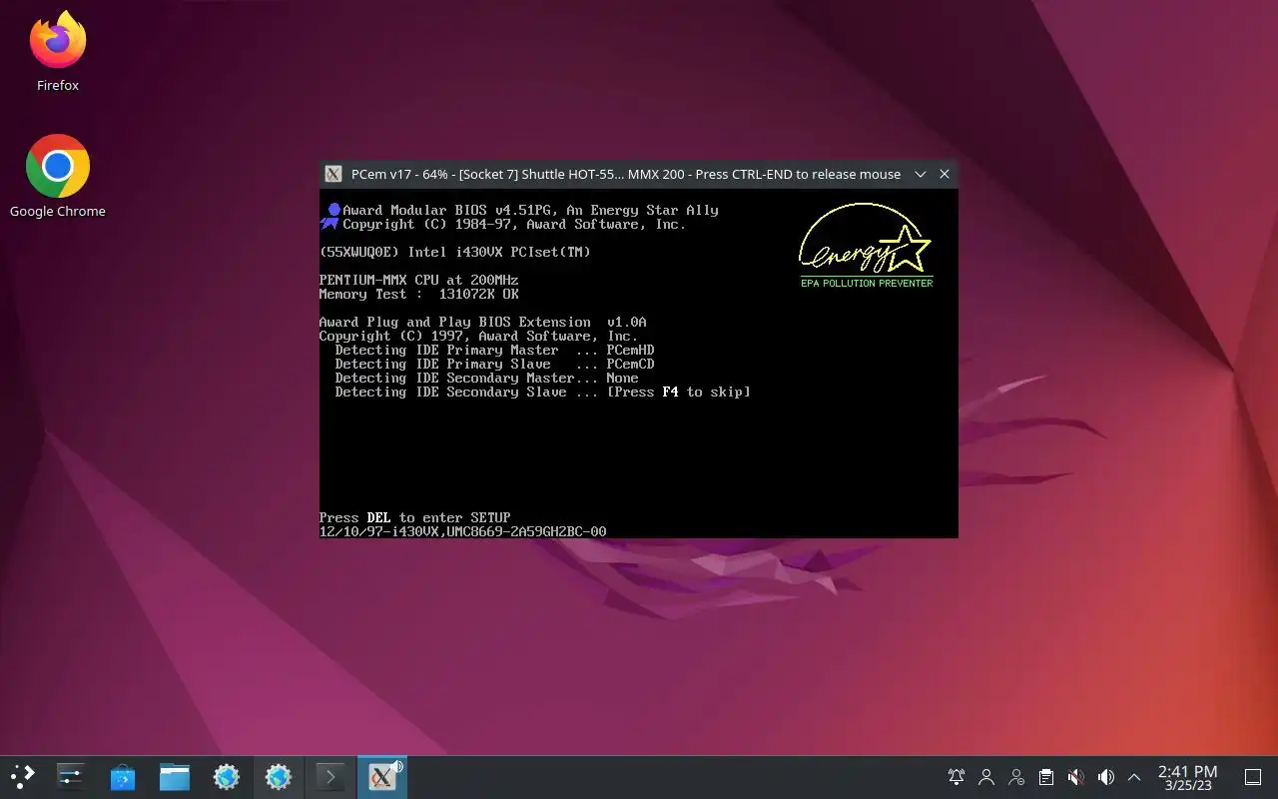1278x799 pixels.
Task: Click the PCem v17 title bar text
Action: pyautogui.click(x=626, y=174)
